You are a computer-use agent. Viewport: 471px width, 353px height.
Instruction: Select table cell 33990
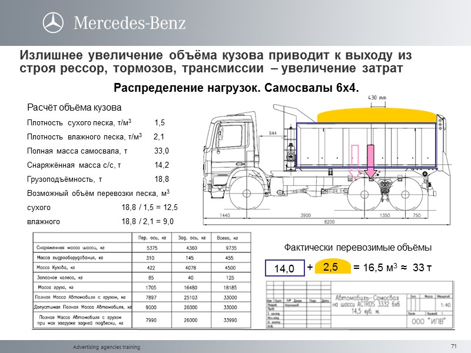tap(230, 320)
